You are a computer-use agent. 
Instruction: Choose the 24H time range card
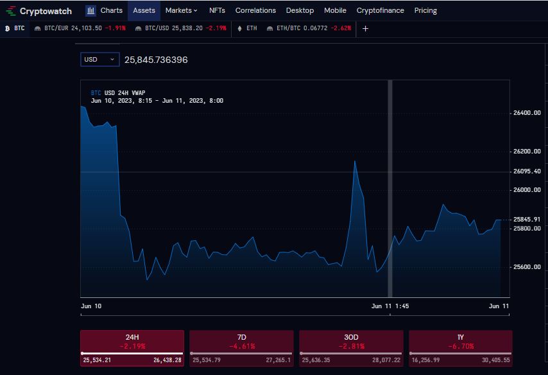click(x=132, y=348)
